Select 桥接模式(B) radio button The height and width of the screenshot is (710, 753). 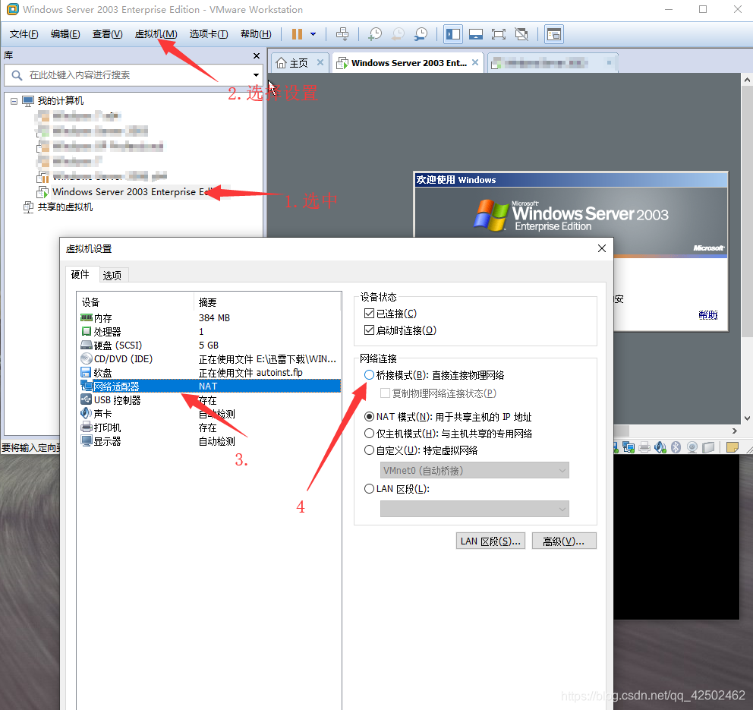coord(369,375)
